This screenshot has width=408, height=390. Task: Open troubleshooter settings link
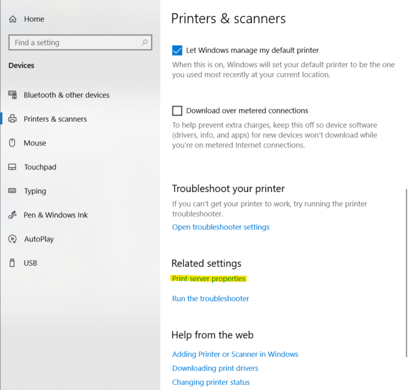pyautogui.click(x=221, y=227)
